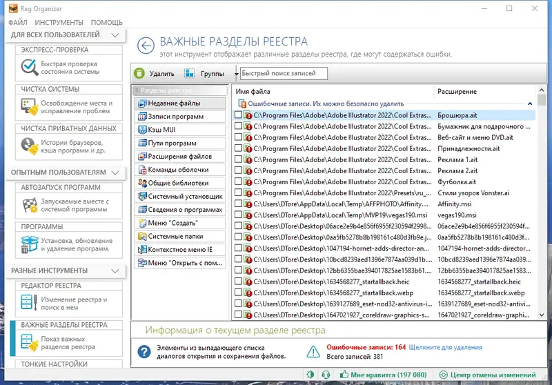Check the box for Affinity.msi entry
This screenshot has width=552, height=385.
click(x=238, y=204)
